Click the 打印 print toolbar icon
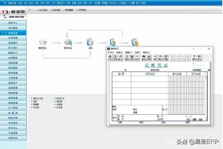The image size is (223, 149). tap(110, 57)
